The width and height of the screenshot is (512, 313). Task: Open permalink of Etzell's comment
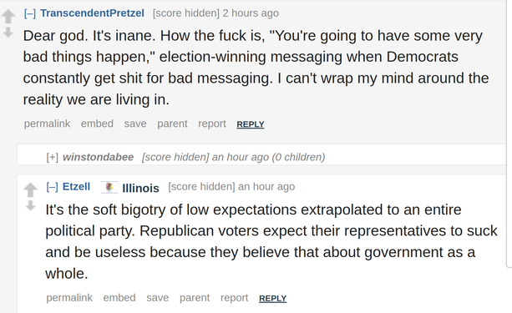(69, 298)
